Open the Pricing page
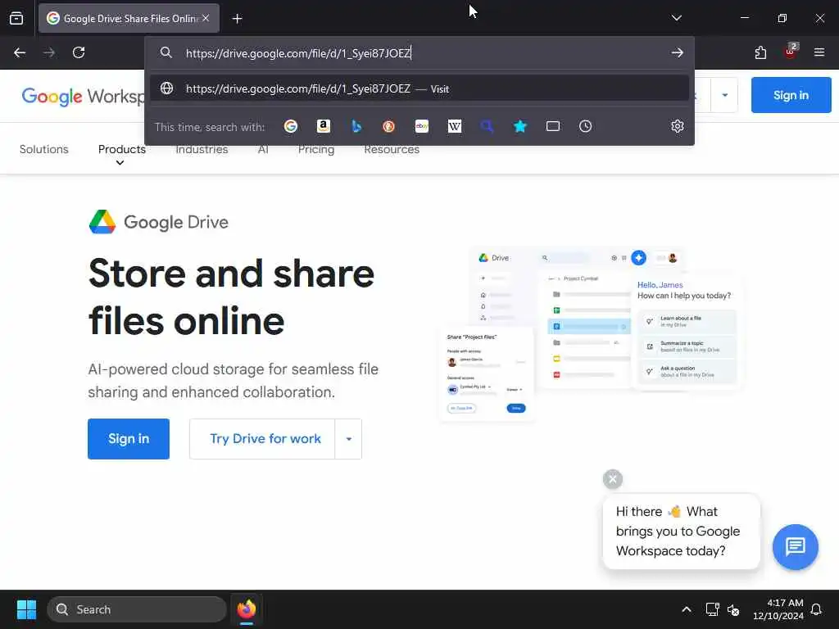The width and height of the screenshot is (839, 629). (x=316, y=150)
